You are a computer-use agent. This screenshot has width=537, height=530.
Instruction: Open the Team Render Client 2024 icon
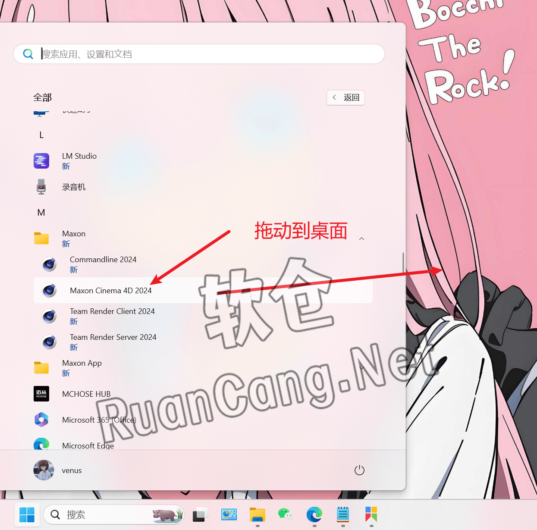click(49, 316)
